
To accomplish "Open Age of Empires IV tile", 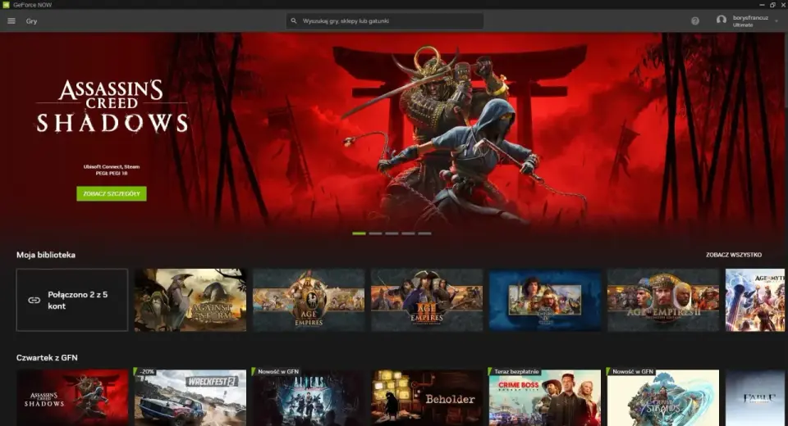I will (545, 300).
